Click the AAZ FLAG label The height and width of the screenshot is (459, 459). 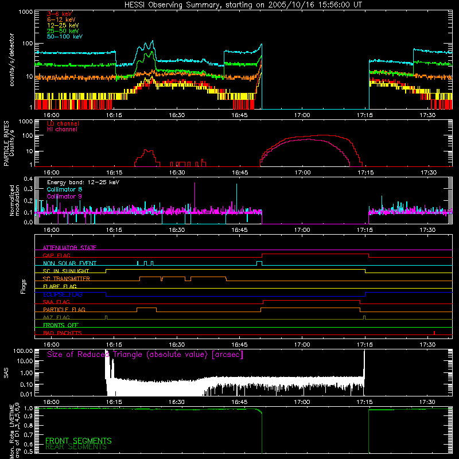click(56, 317)
